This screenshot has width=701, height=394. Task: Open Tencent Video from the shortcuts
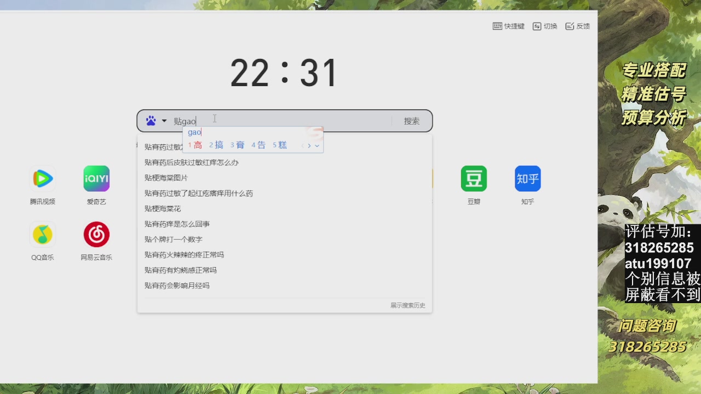pos(42,178)
